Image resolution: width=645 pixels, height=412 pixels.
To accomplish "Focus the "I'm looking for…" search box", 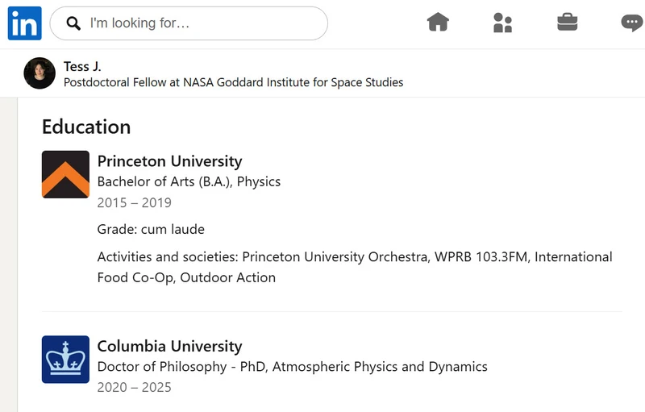I will pyautogui.click(x=189, y=23).
